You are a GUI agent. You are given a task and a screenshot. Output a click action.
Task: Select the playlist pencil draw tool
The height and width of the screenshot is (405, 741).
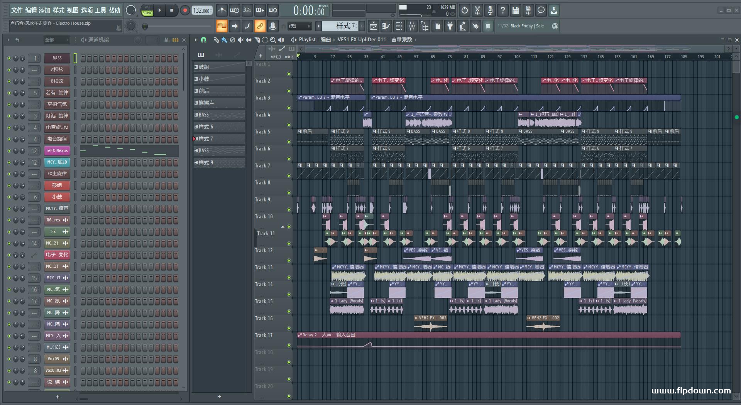216,40
